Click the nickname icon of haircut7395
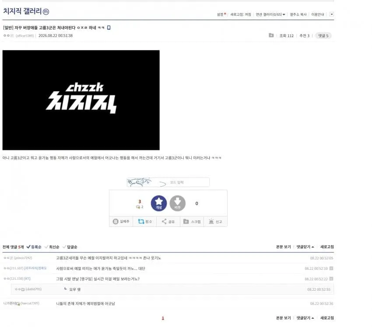The width and height of the screenshot is (372, 327). click(18, 303)
